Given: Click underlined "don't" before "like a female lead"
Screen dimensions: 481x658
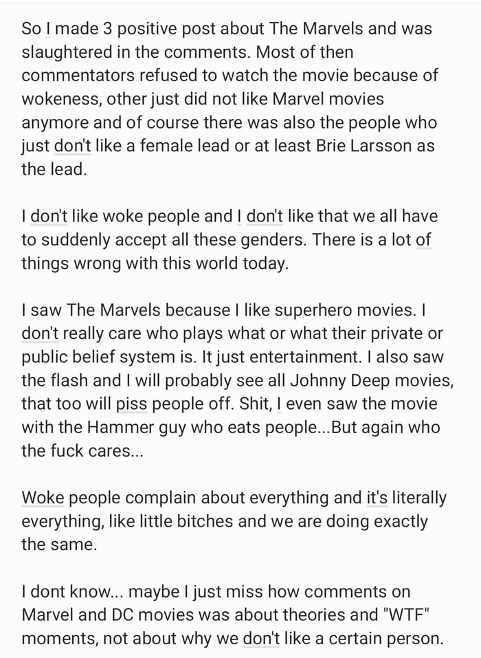Looking at the screenshot, I should pyautogui.click(x=73, y=146).
